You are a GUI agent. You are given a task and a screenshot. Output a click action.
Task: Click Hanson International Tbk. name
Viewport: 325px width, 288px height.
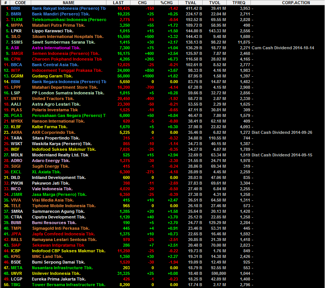tap(58, 121)
